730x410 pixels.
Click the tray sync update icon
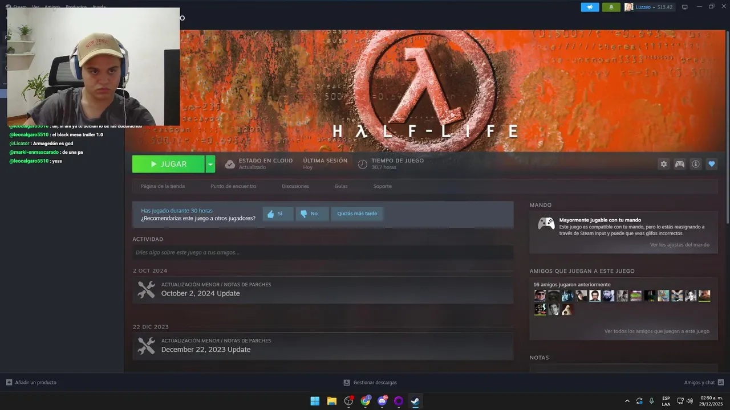pos(639,401)
